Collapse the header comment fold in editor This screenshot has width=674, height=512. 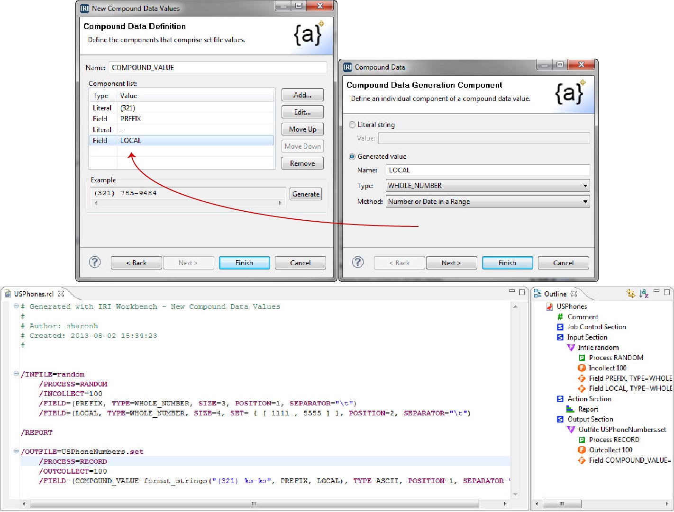[16, 306]
